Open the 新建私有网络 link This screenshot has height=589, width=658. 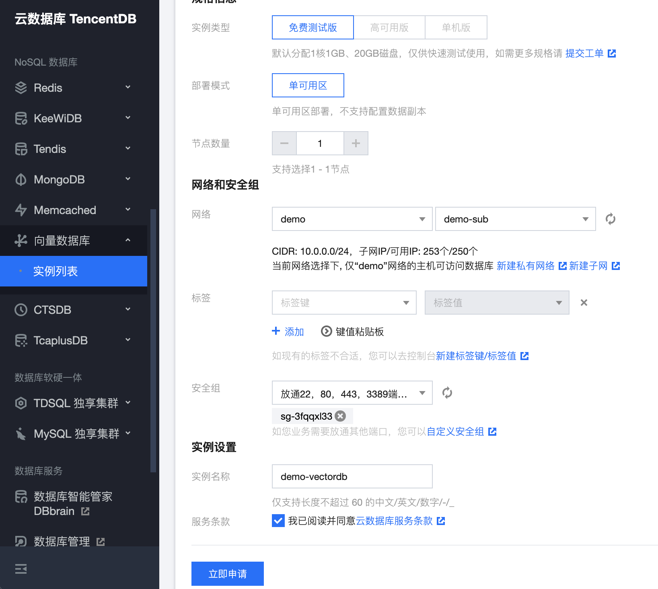(526, 266)
